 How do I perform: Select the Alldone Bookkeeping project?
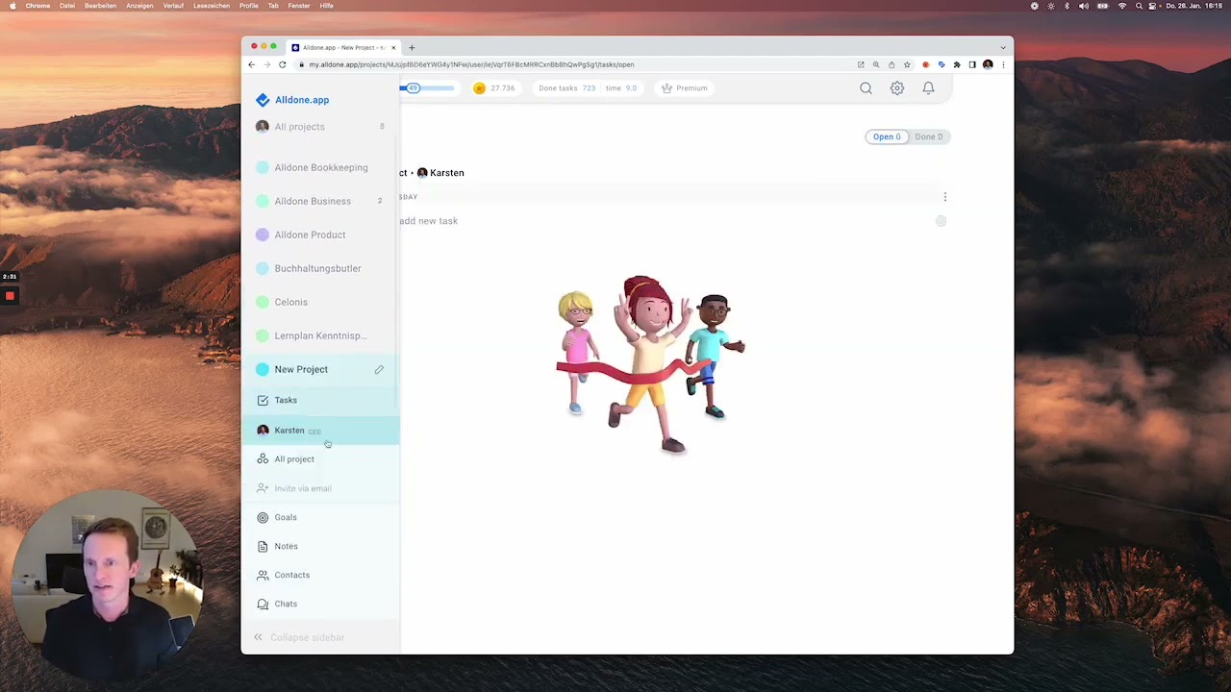click(320, 167)
